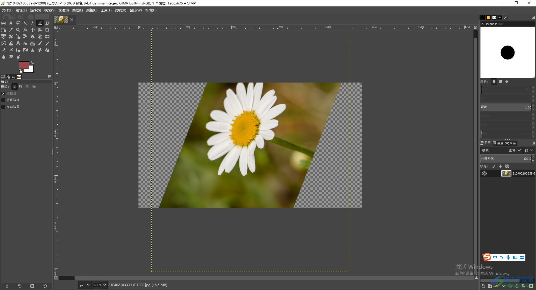Reset colors to default black and white
The image size is (536, 290).
pos(20,71)
